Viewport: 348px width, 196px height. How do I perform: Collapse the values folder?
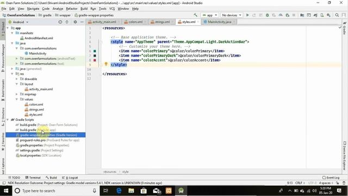pyautogui.click(x=17, y=99)
